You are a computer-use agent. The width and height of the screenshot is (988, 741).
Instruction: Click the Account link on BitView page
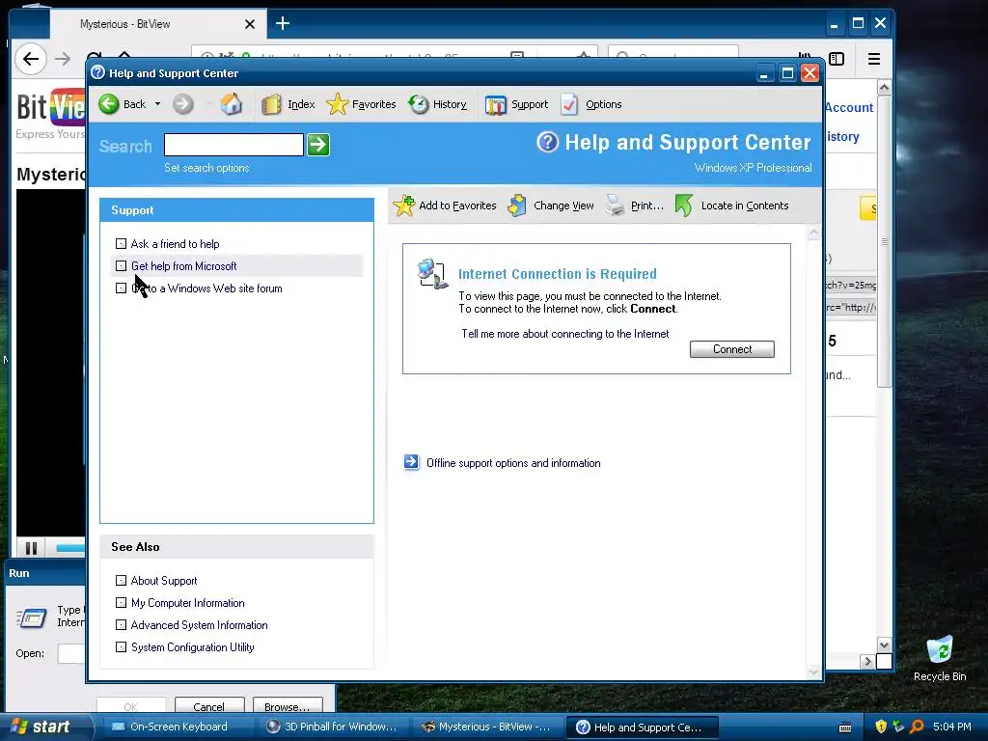click(849, 107)
